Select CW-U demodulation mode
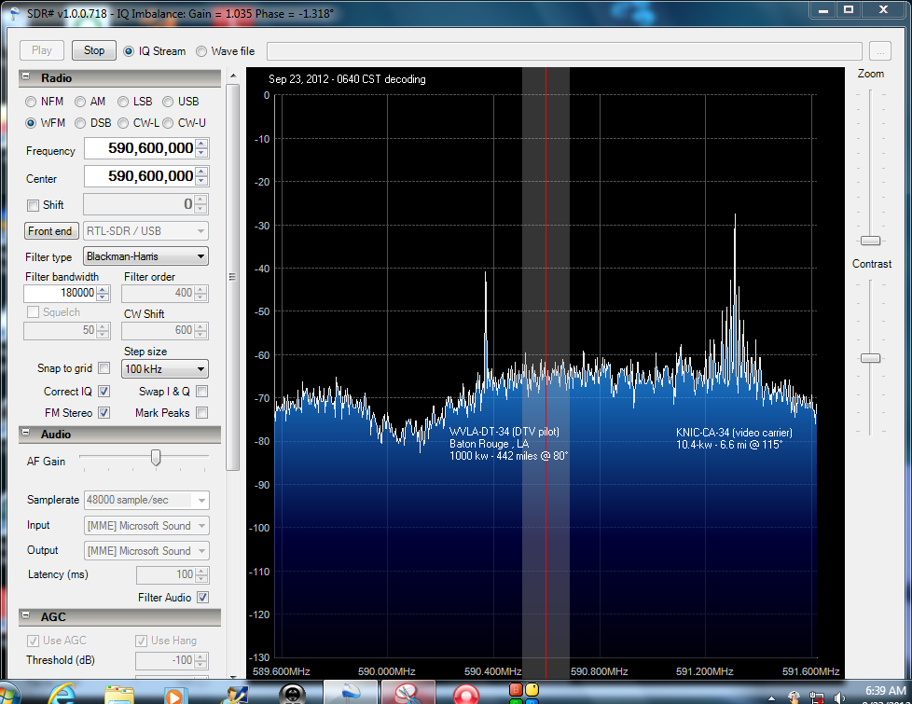 pos(168,123)
